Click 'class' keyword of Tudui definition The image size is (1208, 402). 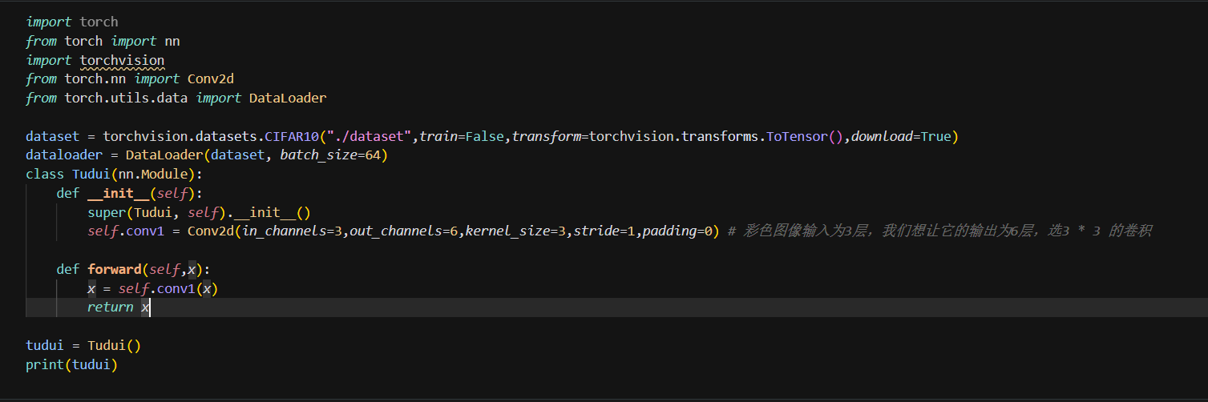coord(45,175)
